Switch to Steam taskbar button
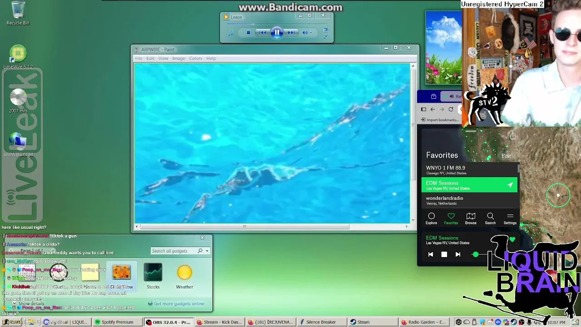The width and height of the screenshot is (581, 327). pyautogui.click(x=373, y=322)
